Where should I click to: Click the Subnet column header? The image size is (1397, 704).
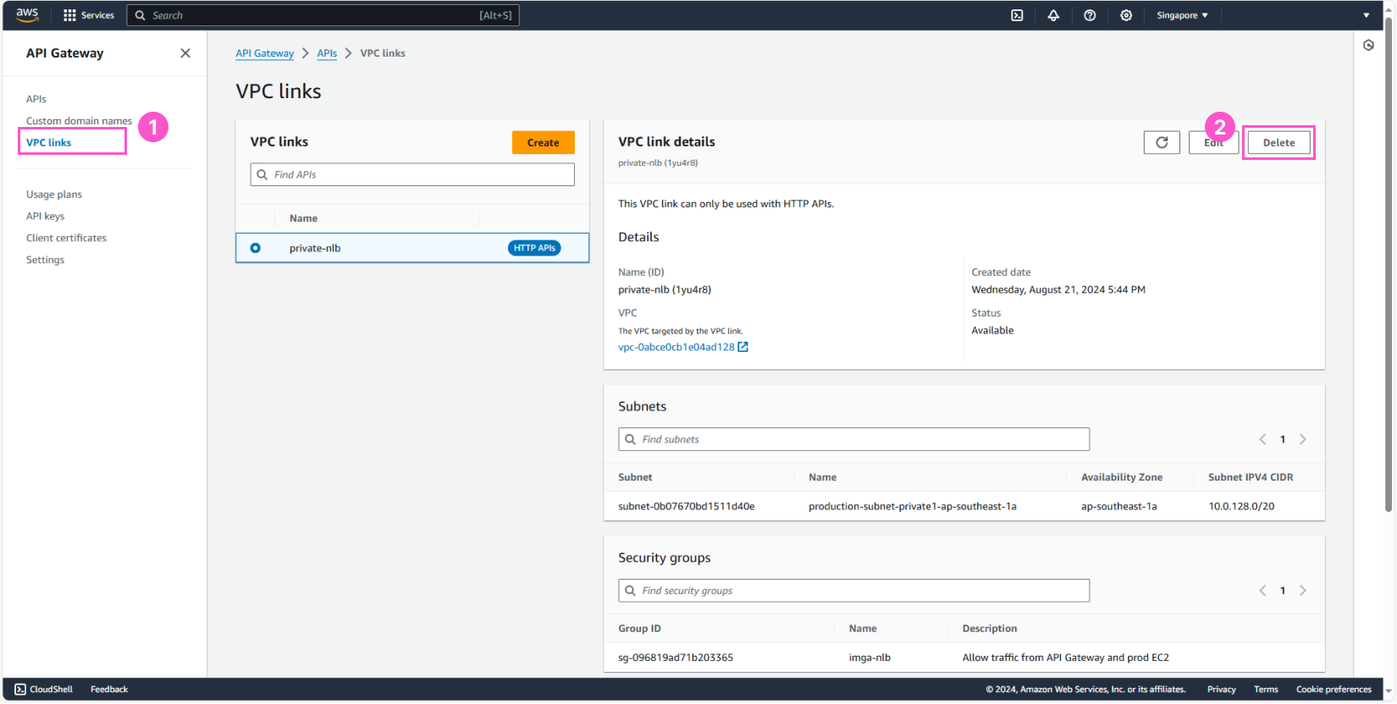click(635, 477)
